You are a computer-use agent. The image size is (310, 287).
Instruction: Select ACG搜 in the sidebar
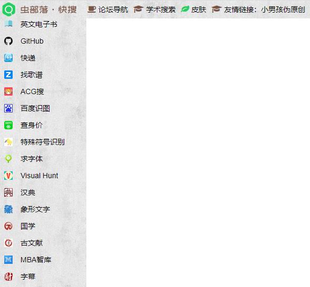[x=32, y=91]
